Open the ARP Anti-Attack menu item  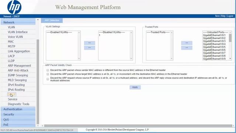coord(18,71)
